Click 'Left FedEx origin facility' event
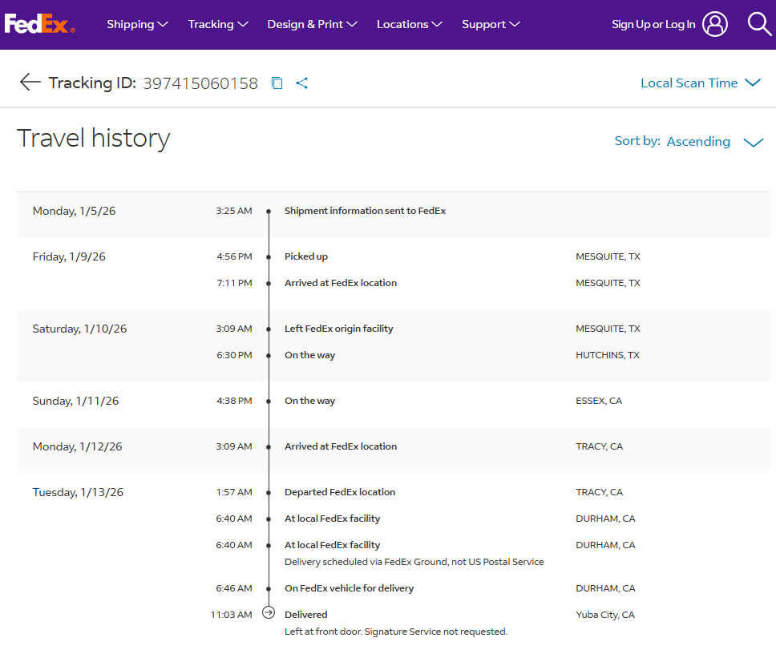Image resolution: width=776 pixels, height=654 pixels. (x=339, y=329)
